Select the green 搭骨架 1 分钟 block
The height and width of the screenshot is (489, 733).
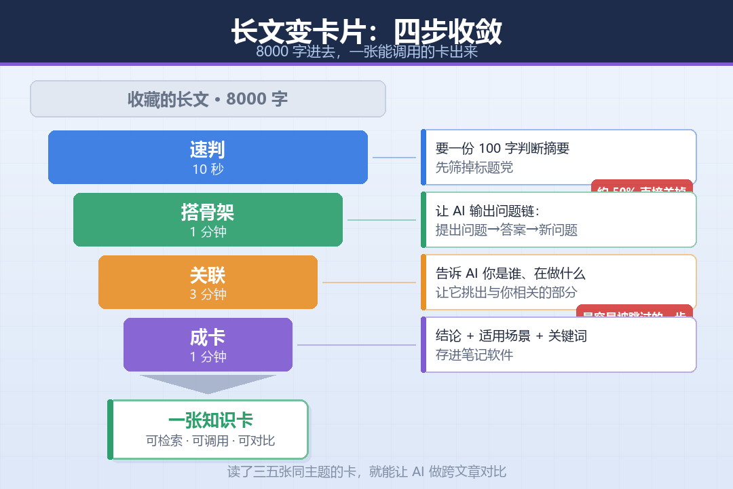pyautogui.click(x=208, y=219)
